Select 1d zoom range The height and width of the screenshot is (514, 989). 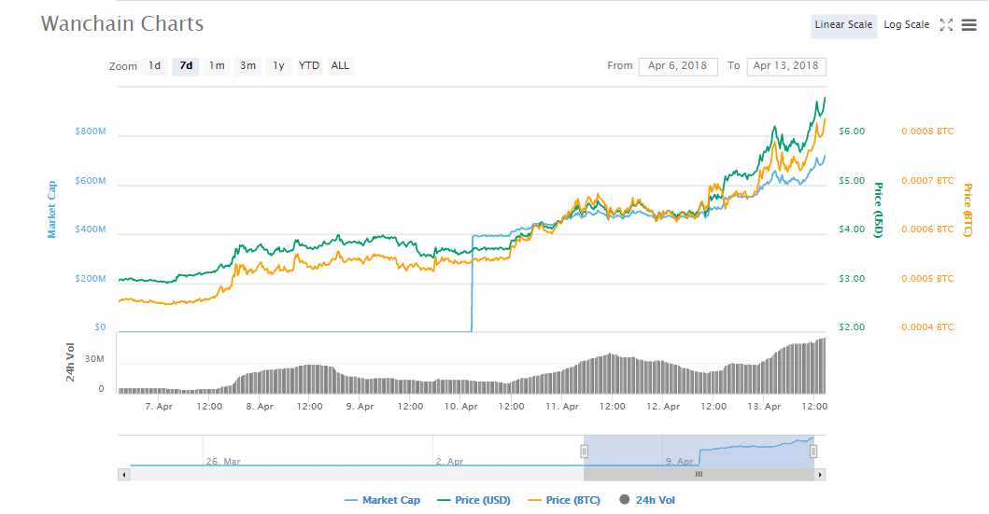[155, 66]
